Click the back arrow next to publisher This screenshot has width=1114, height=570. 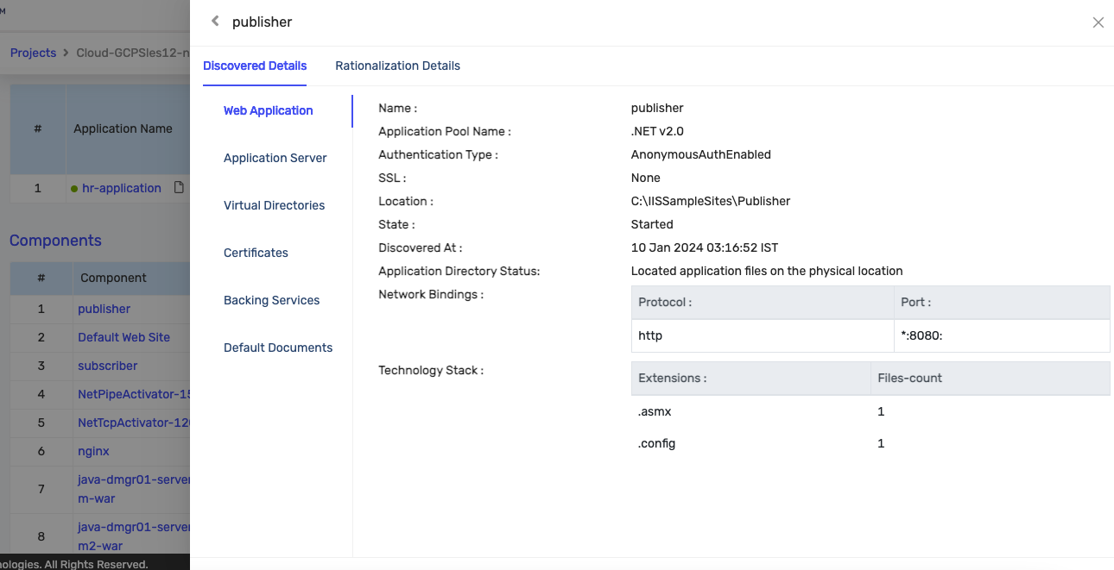coord(215,22)
